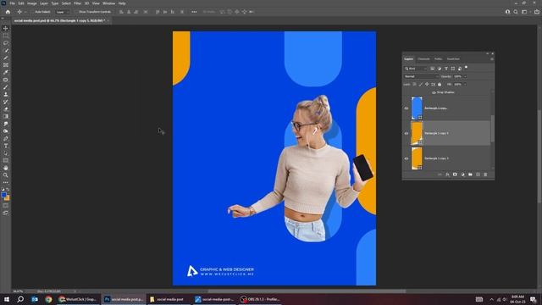Select the Gradient tool

tap(6, 117)
